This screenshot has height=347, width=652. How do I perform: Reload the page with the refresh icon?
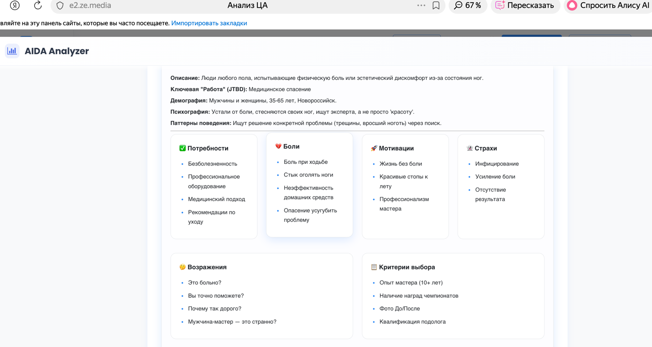pyautogui.click(x=38, y=5)
